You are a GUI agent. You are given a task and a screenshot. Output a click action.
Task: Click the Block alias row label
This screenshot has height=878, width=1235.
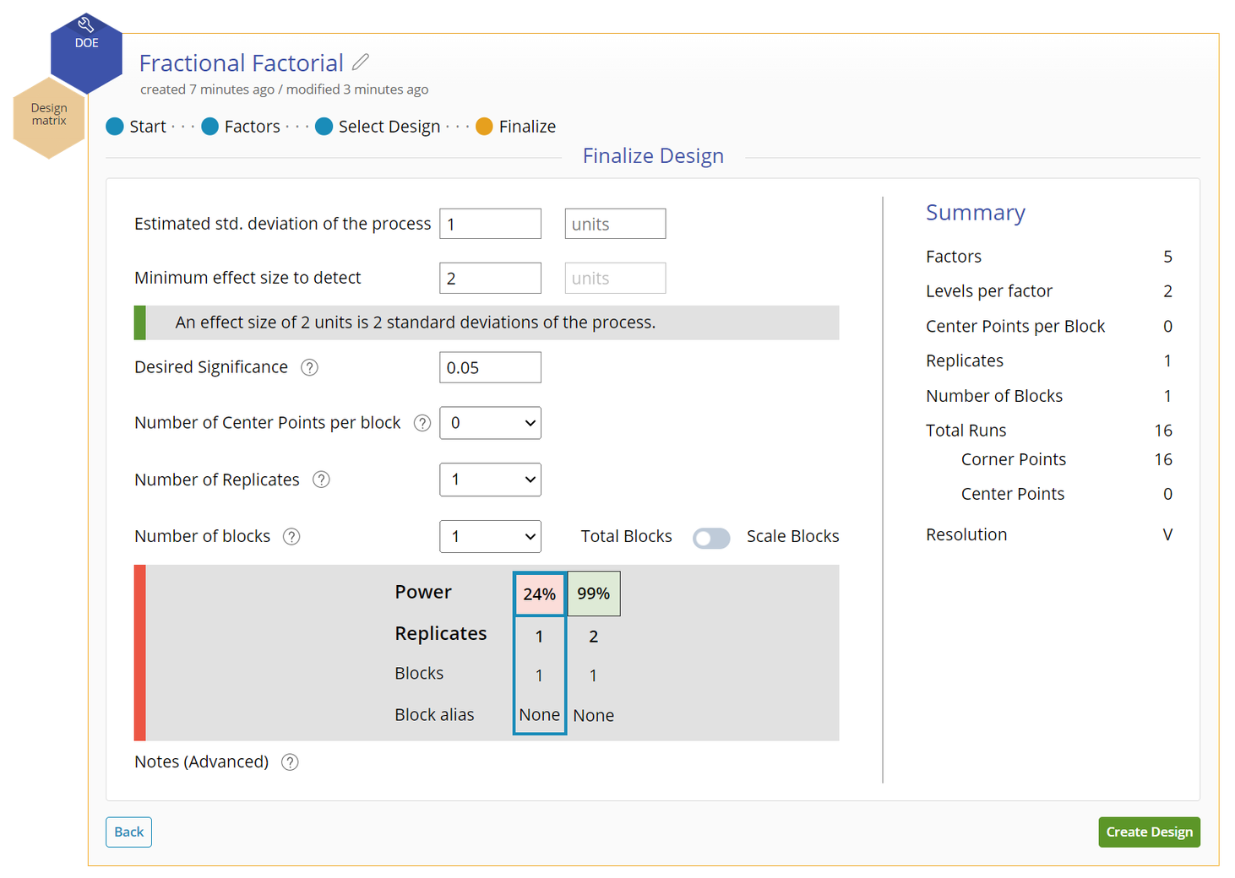434,714
